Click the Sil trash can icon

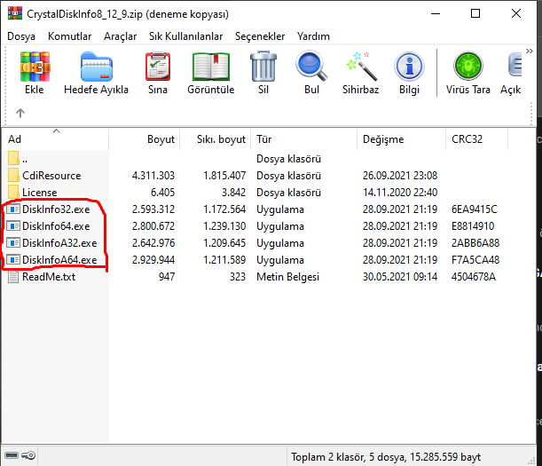(263, 67)
